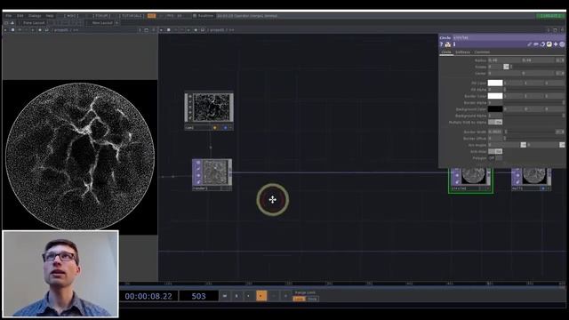
Task: Click the Background Color black swatch
Action: (x=495, y=108)
